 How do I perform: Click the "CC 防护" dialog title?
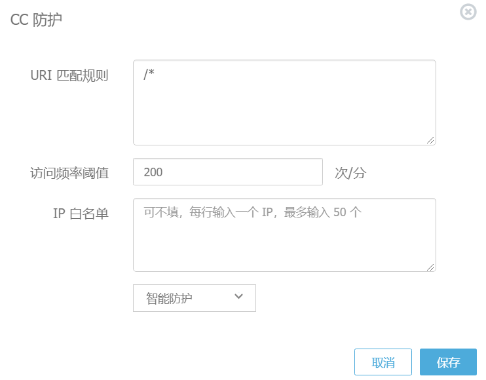[36, 20]
